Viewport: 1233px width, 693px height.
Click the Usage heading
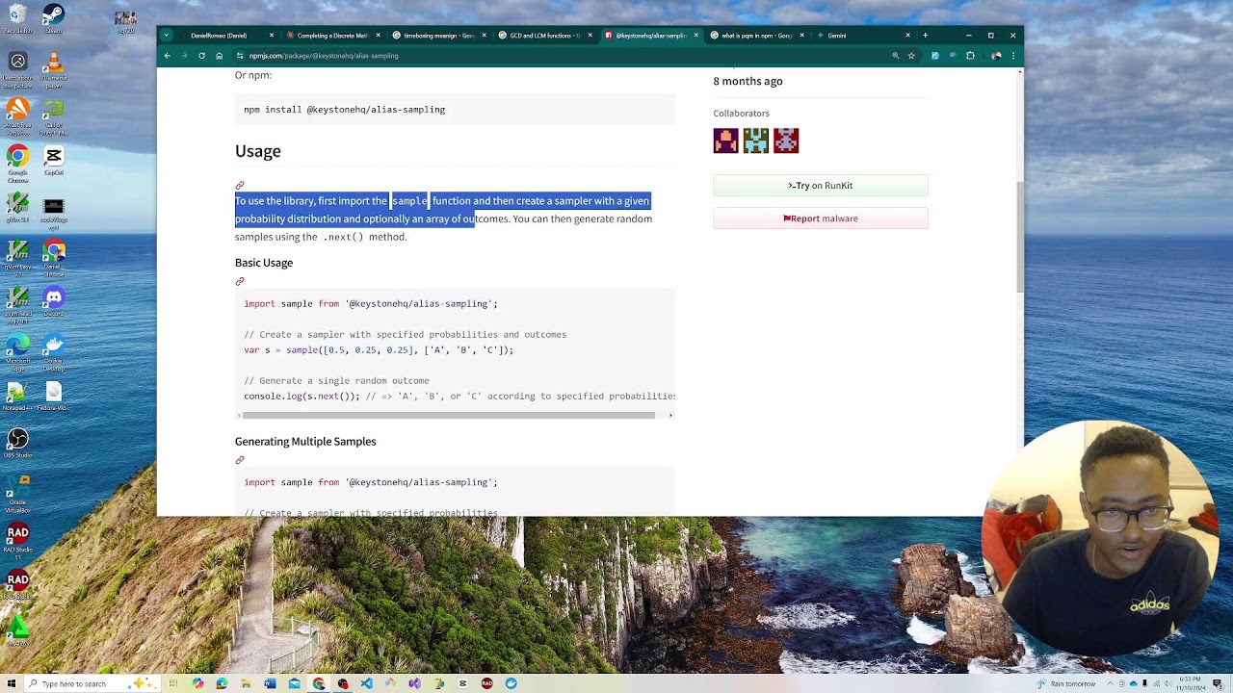[258, 151]
